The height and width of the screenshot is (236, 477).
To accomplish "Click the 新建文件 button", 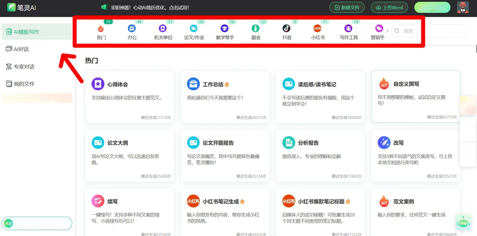I will point(347,7).
